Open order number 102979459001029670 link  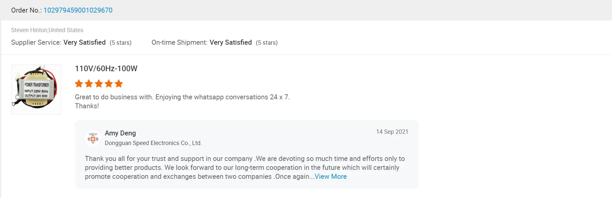tap(78, 10)
